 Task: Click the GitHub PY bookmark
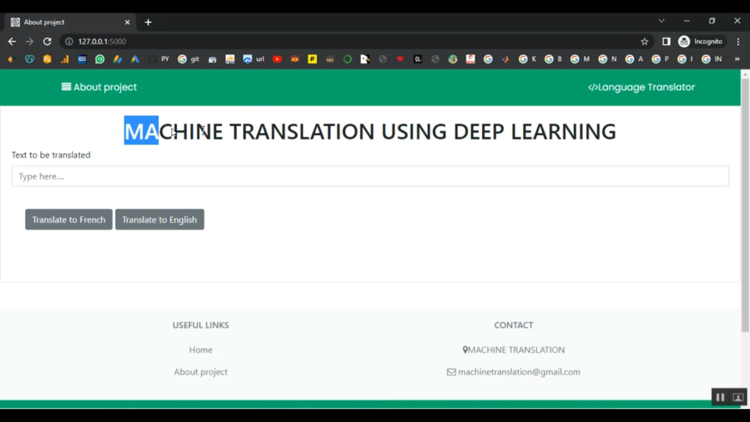click(159, 59)
